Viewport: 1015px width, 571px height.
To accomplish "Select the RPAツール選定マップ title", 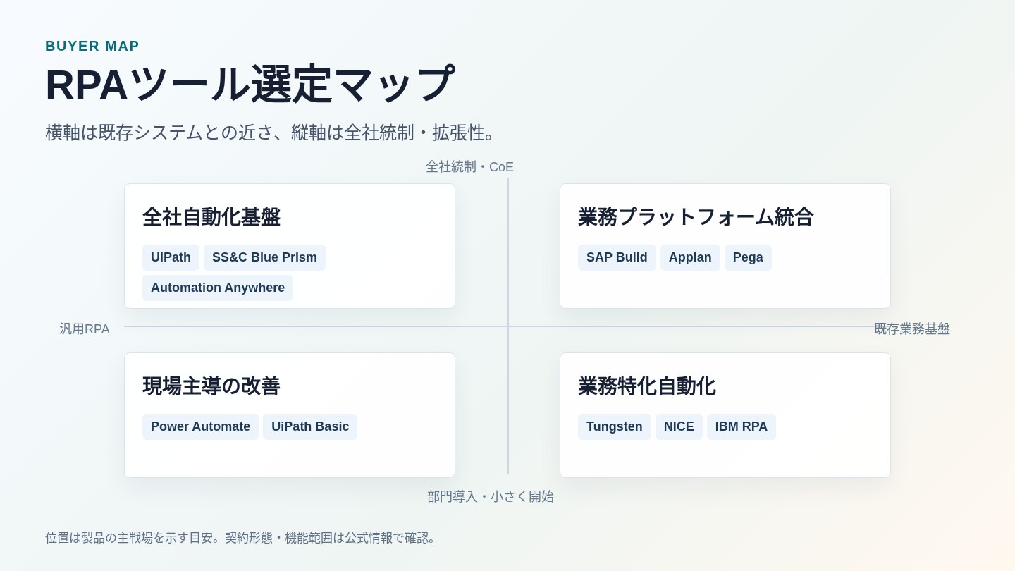I will pos(250,85).
